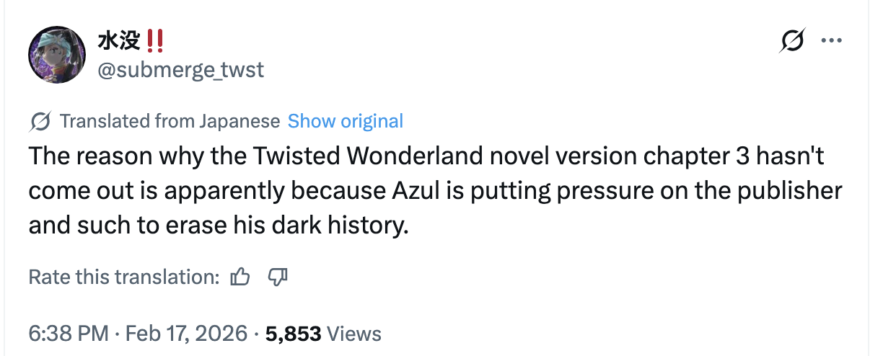Click the Views label
The width and height of the screenshot is (870, 356).
[353, 334]
